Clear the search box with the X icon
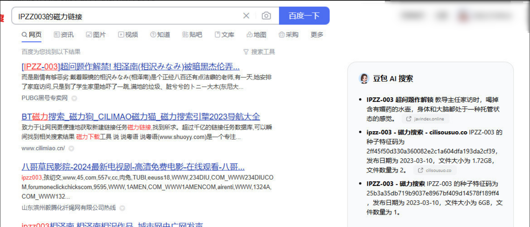This screenshot has width=530, height=227. [x=246, y=16]
